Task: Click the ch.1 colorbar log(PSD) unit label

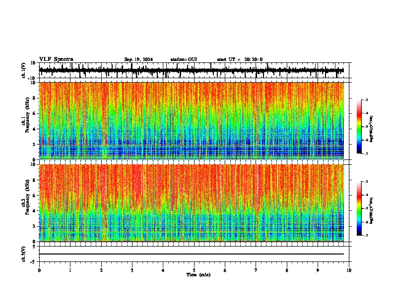Action: click(x=371, y=129)
